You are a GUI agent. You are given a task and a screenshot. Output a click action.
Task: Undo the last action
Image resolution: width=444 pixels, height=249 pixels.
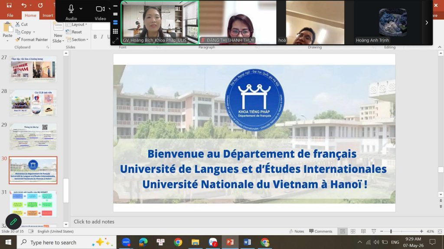[x=24, y=5]
